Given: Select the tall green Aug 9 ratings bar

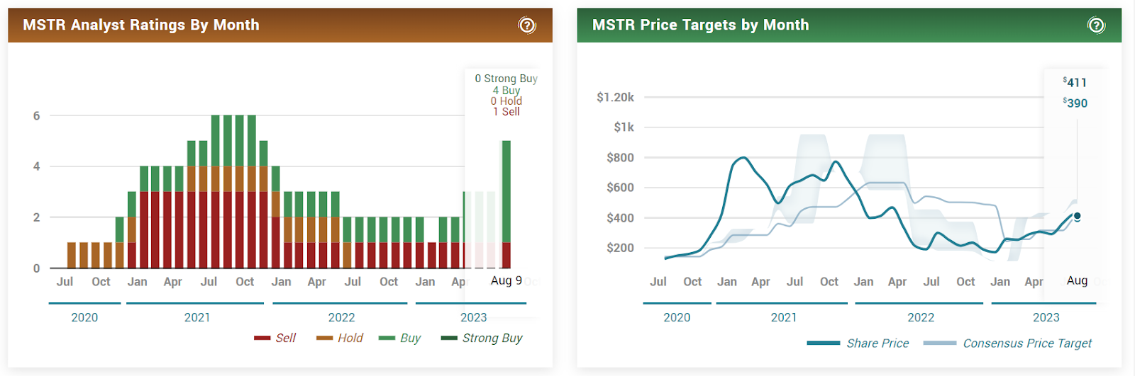Looking at the screenshot, I should tap(506, 191).
